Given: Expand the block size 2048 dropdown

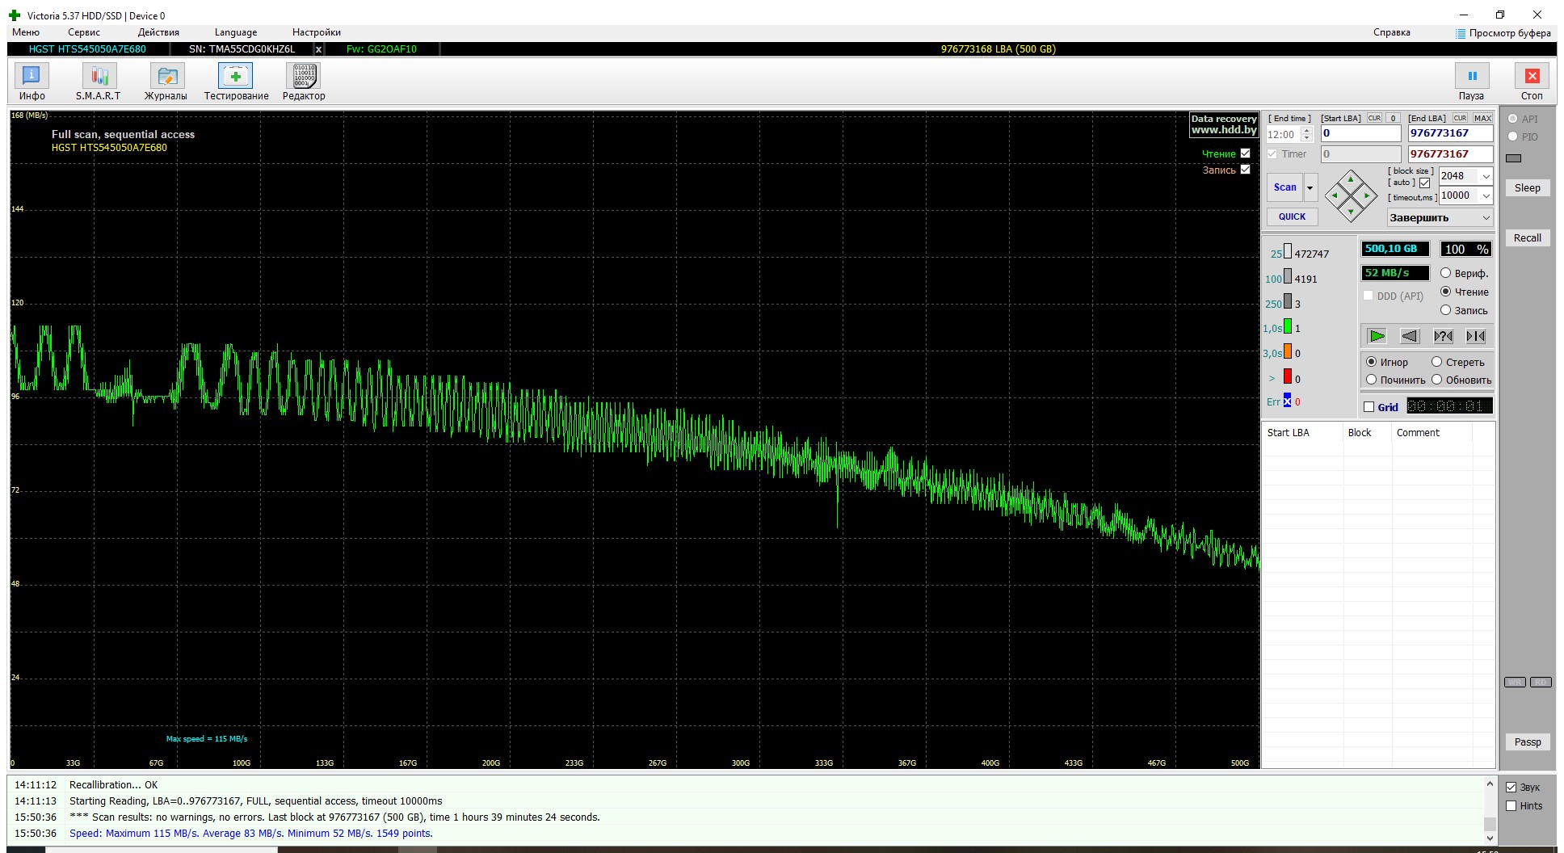Looking at the screenshot, I should 1486,176.
